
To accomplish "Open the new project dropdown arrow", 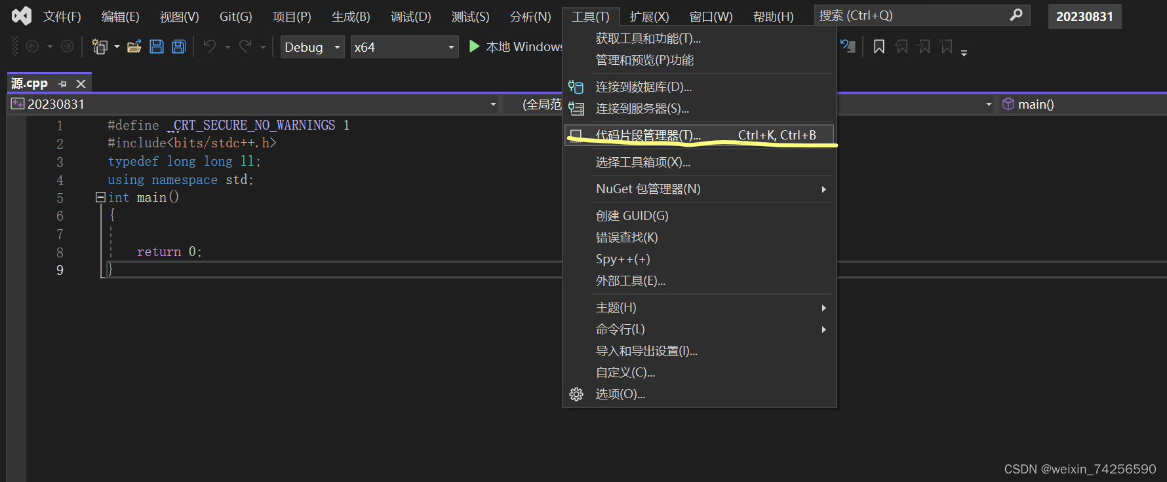I will point(117,47).
